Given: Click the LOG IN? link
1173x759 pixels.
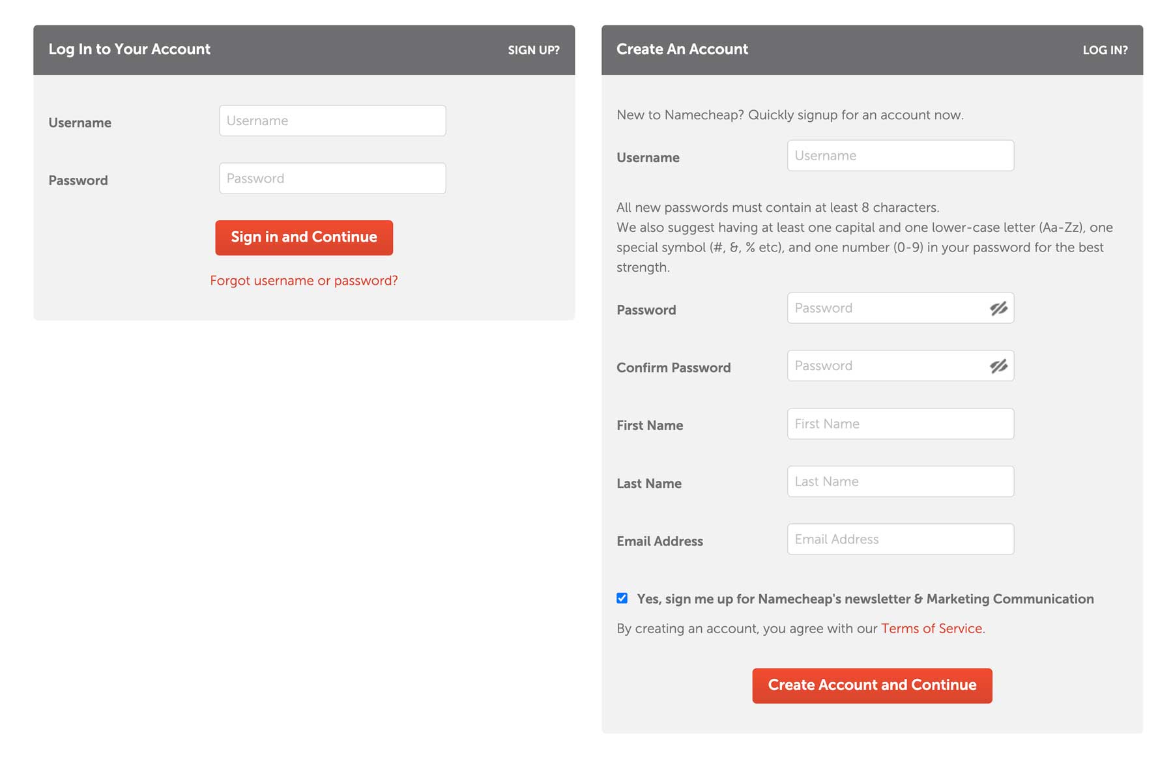Looking at the screenshot, I should point(1106,49).
